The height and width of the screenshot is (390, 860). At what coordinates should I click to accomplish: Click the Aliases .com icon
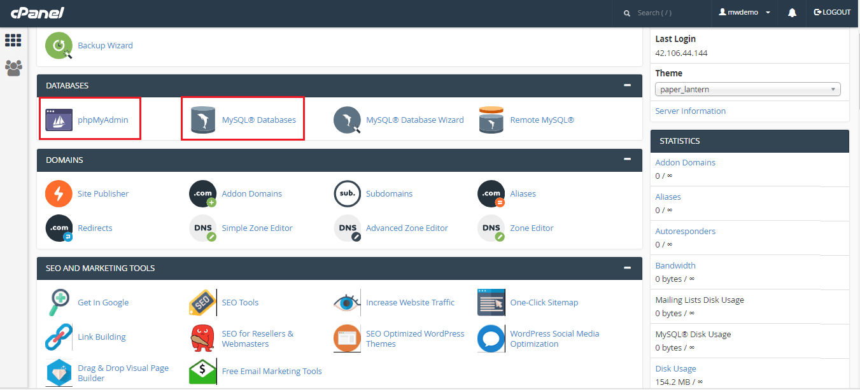[x=491, y=193]
